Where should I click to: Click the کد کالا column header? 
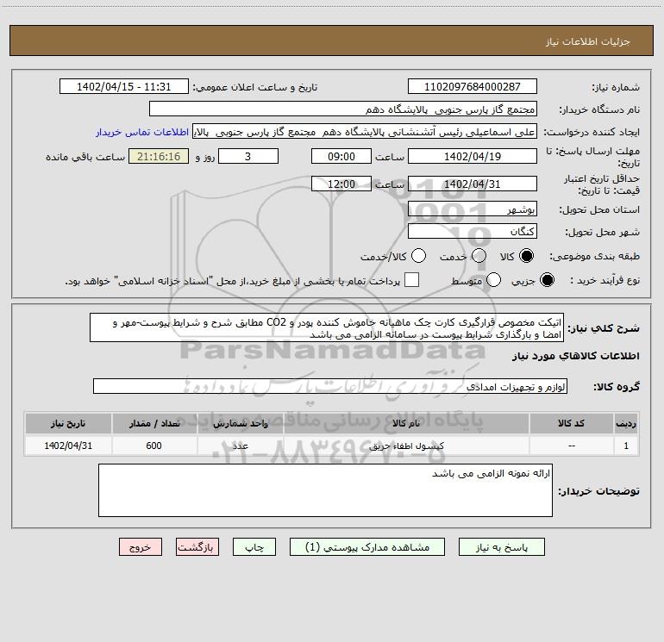571,424
